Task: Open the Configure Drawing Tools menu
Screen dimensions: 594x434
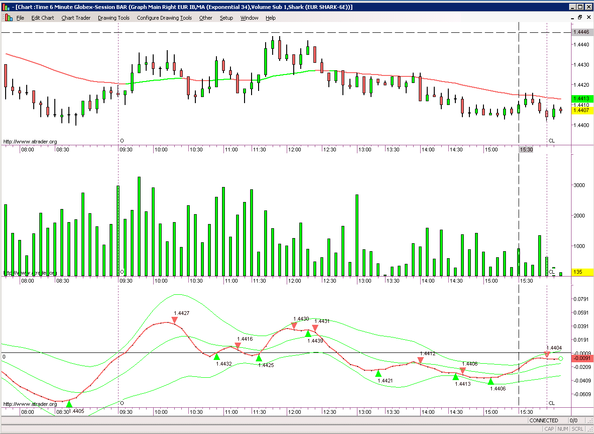Action: click(x=164, y=18)
